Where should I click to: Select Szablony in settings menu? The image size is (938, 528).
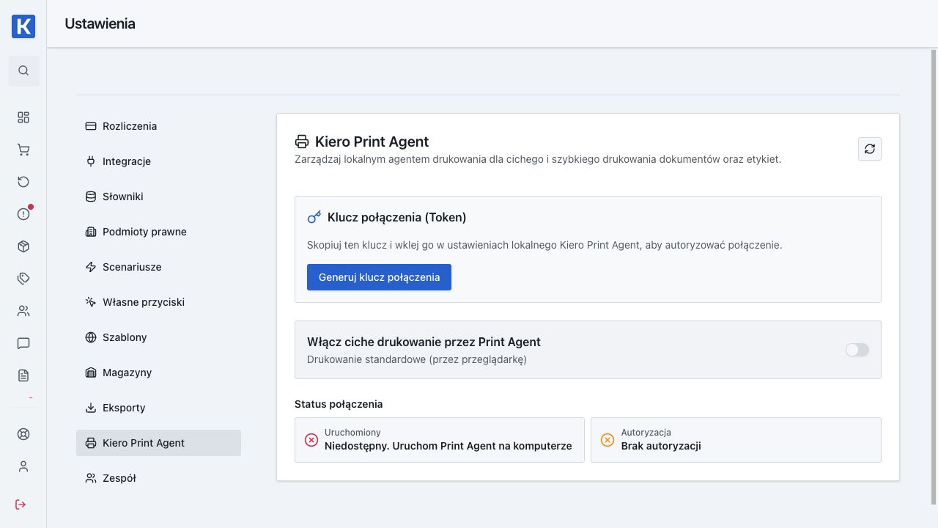click(x=158, y=337)
